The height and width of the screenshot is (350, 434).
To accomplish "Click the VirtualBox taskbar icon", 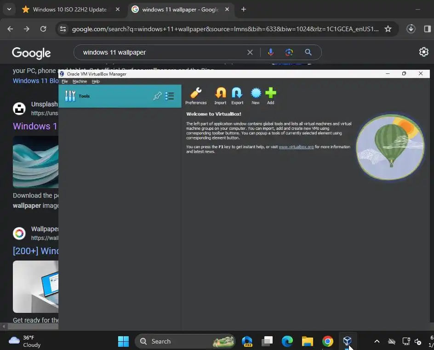I will 348,341.
